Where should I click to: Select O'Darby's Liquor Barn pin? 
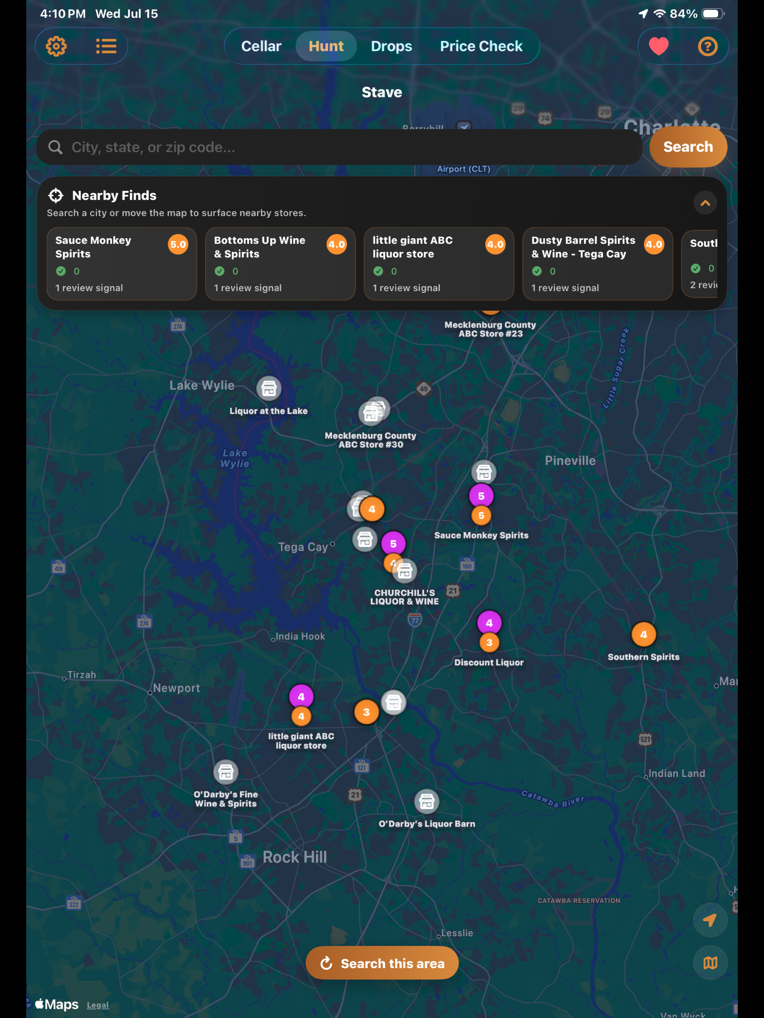426,802
